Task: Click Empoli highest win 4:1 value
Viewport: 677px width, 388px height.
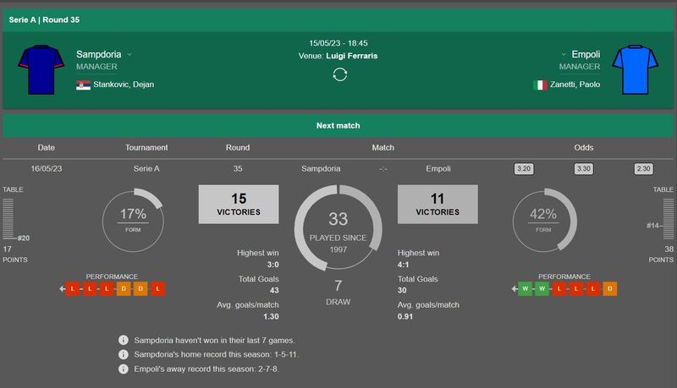Action: pyautogui.click(x=404, y=265)
